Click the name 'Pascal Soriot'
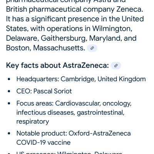Screen dimensions: 154x154 click(x=53, y=91)
